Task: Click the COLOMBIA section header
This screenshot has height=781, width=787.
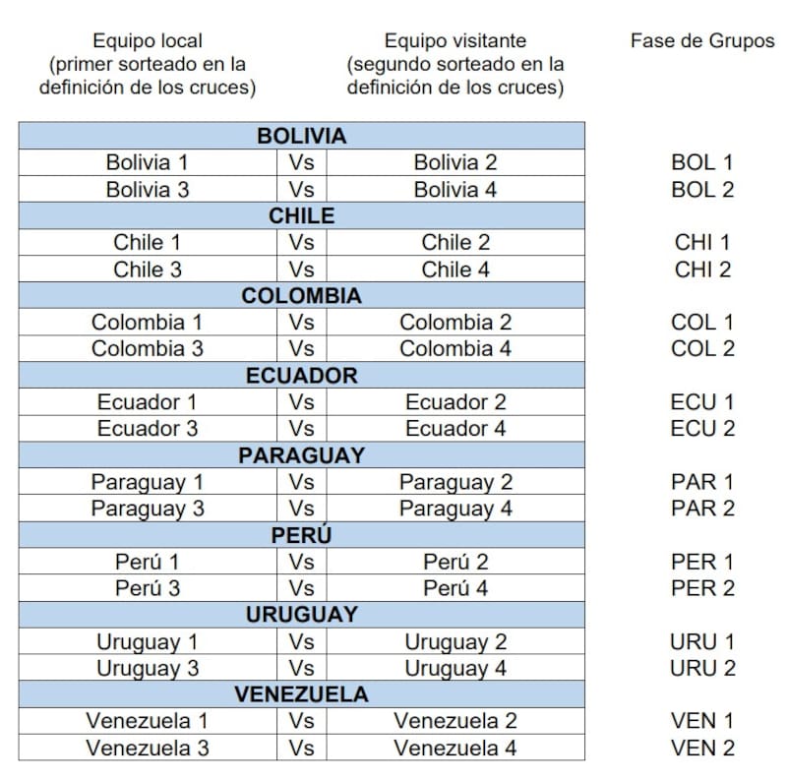Action: pyautogui.click(x=301, y=295)
